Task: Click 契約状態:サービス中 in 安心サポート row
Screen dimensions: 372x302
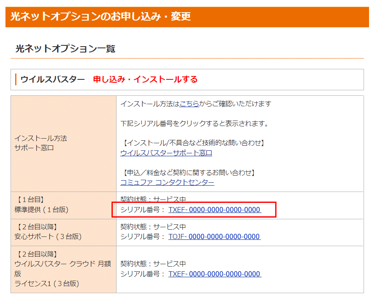Action: (153, 227)
